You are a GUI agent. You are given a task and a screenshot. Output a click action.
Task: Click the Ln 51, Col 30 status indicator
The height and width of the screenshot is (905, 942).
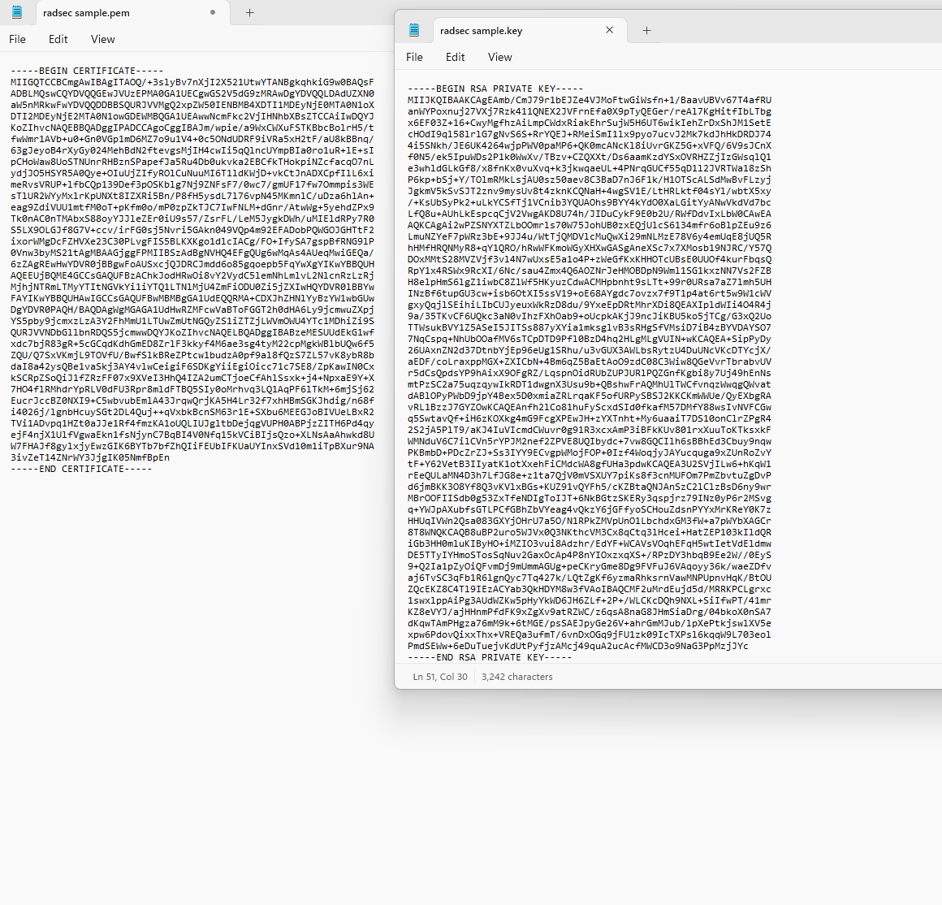click(439, 677)
